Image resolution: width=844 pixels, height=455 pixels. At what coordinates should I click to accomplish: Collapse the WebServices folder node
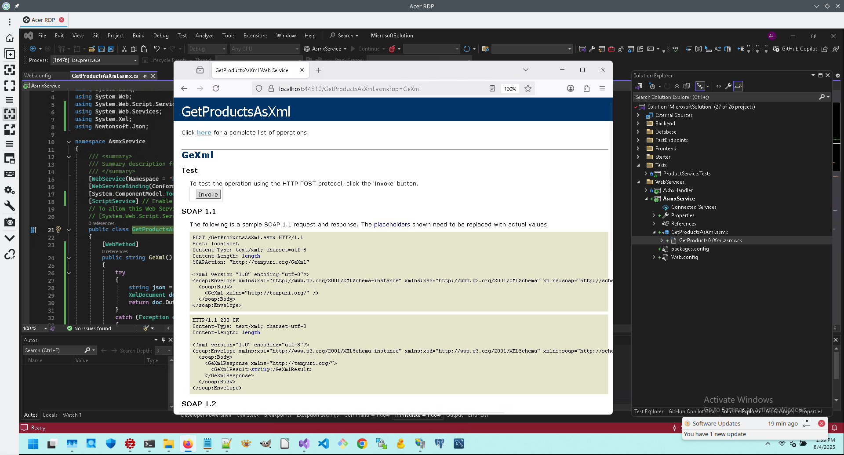638,182
